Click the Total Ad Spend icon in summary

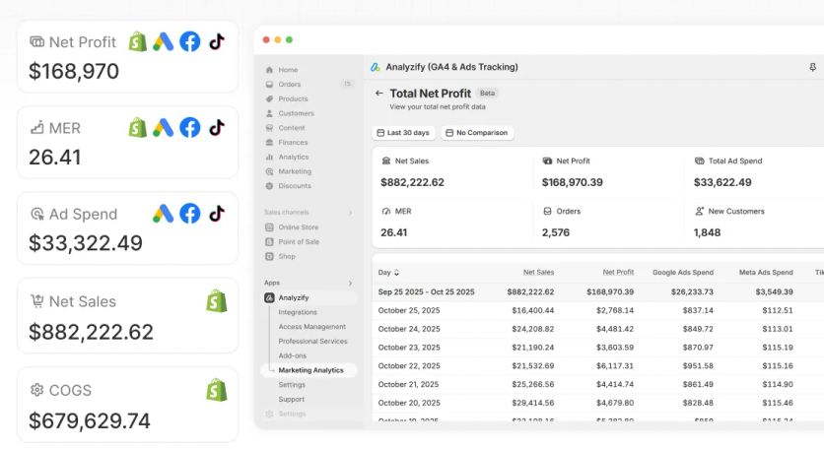[x=700, y=160]
